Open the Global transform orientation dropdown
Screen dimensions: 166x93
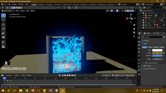(58, 8)
